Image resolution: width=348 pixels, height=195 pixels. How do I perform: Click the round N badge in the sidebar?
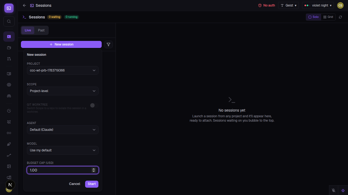pyautogui.click(x=10, y=185)
